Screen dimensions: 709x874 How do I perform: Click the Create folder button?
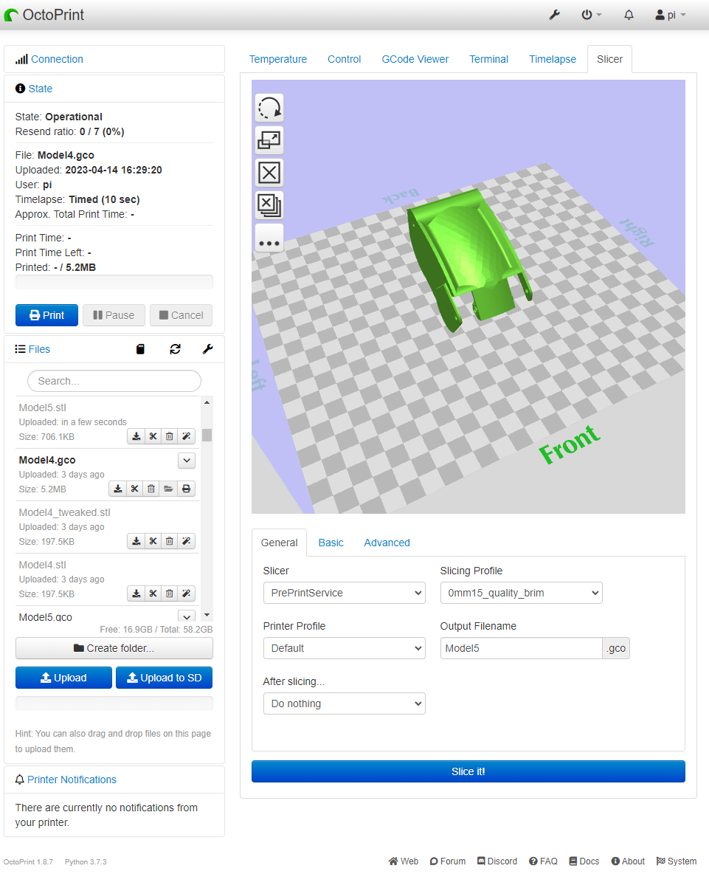[114, 648]
